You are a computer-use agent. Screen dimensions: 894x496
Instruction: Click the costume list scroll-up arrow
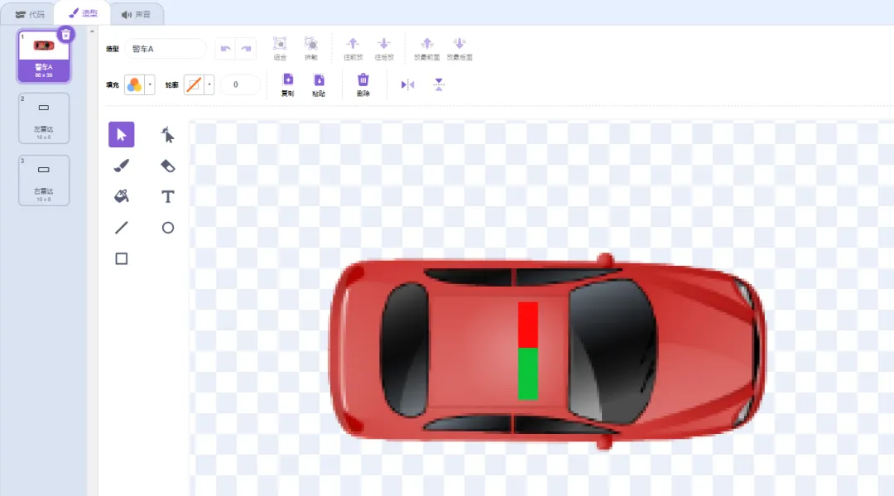(92, 31)
